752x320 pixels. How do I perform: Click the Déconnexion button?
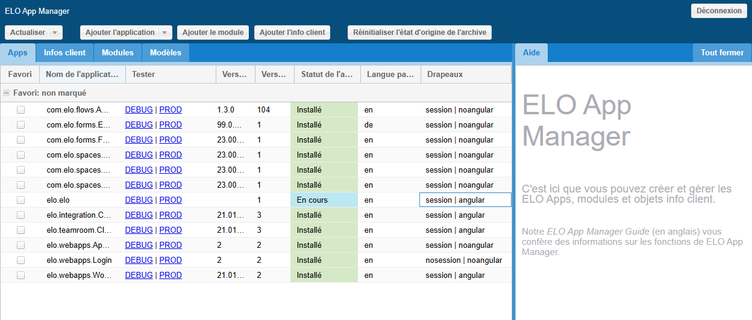[719, 11]
